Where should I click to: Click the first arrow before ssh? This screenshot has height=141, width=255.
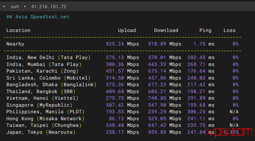coord(5,6)
